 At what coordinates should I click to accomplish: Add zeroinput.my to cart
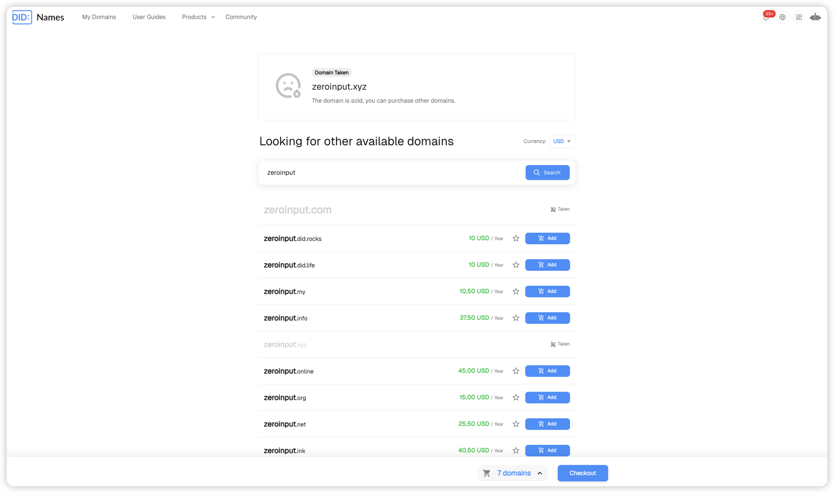pos(547,291)
